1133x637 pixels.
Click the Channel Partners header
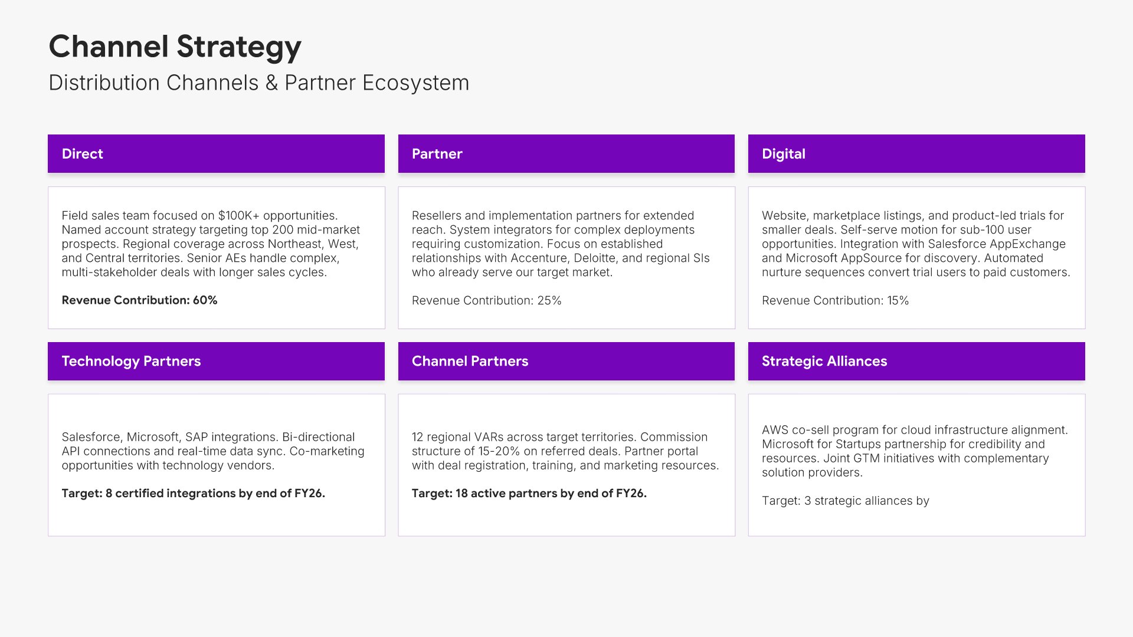tap(566, 361)
